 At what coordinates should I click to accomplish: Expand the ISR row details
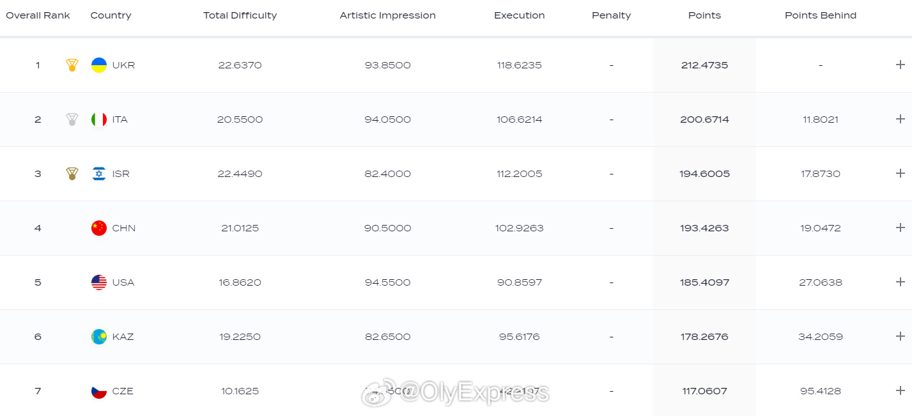coord(900,173)
